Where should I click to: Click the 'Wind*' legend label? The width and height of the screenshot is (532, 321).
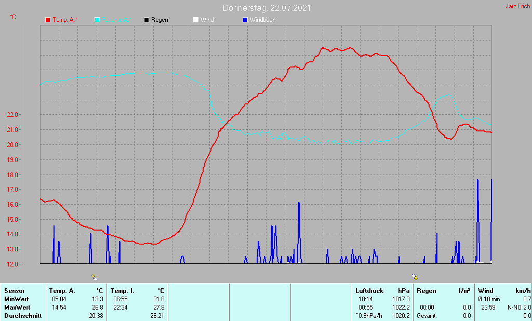coord(208,20)
